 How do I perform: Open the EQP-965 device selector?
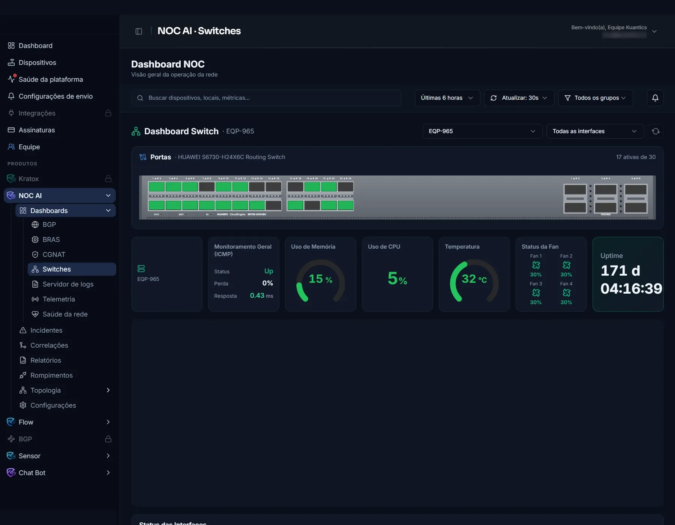coord(482,131)
